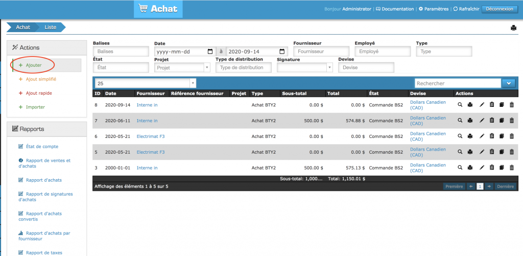This screenshot has height=256, width=523.
Task: Click the trash delete icon for purchase ID 7
Action: 512,121
